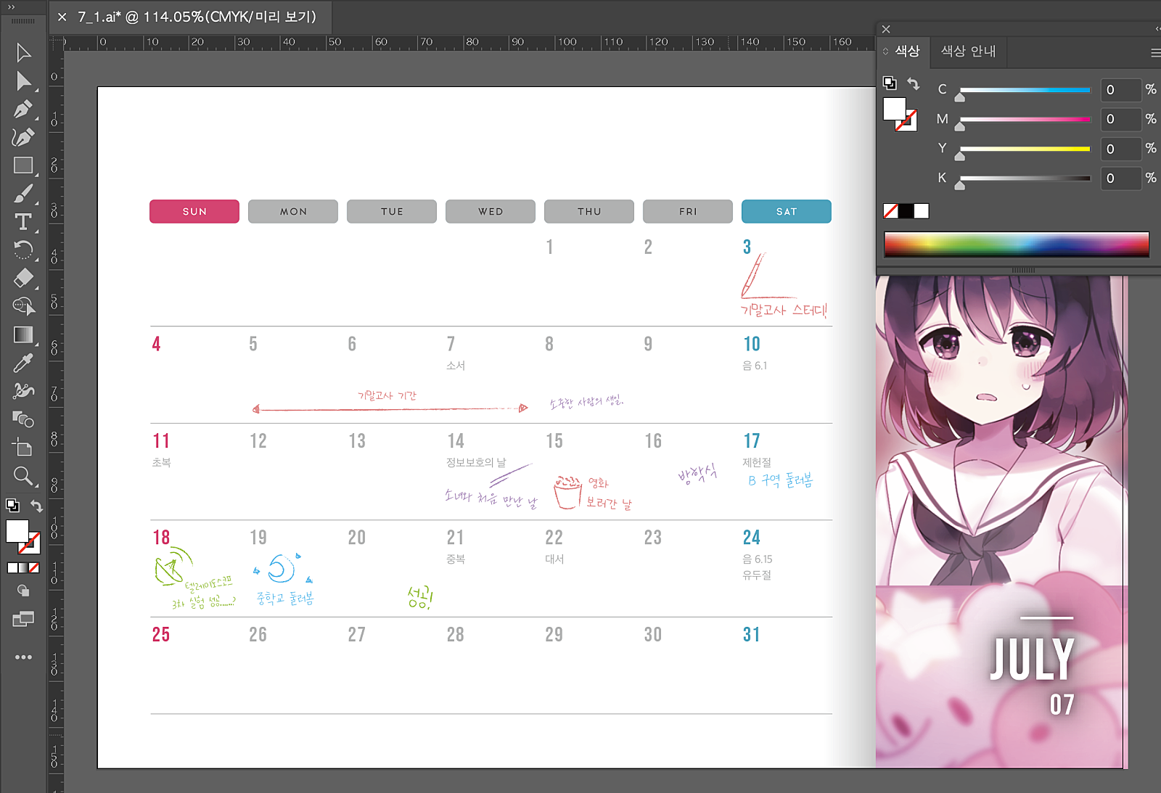Click the FRI header on calendar

[688, 211]
